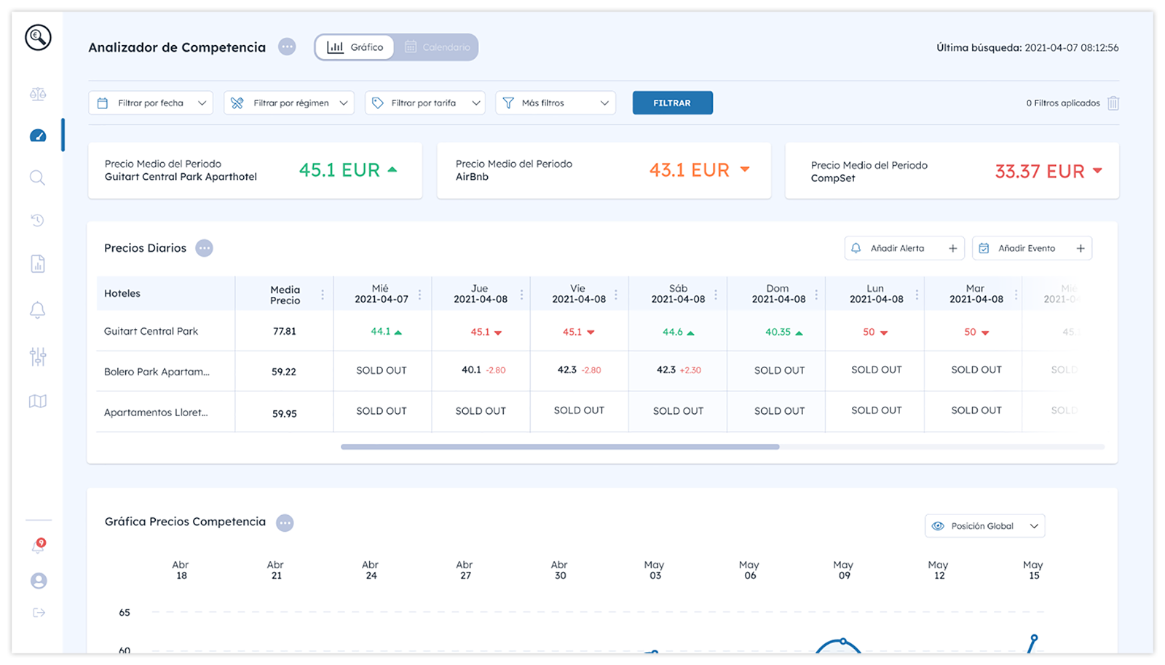Open Sáb 2021-04-08 column options dots

pyautogui.click(x=716, y=295)
